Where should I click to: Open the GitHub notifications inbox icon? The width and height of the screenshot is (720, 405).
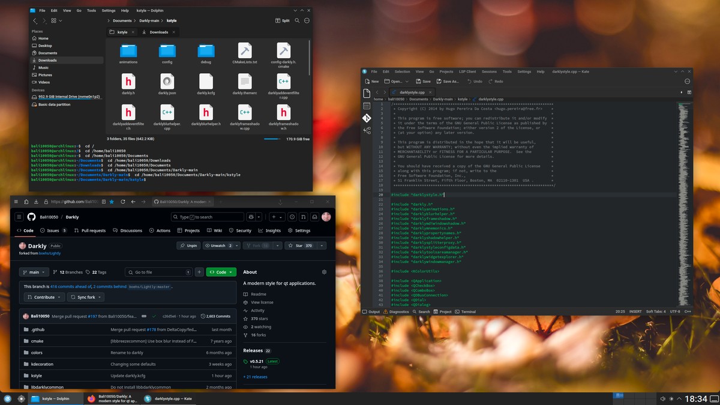tap(314, 217)
